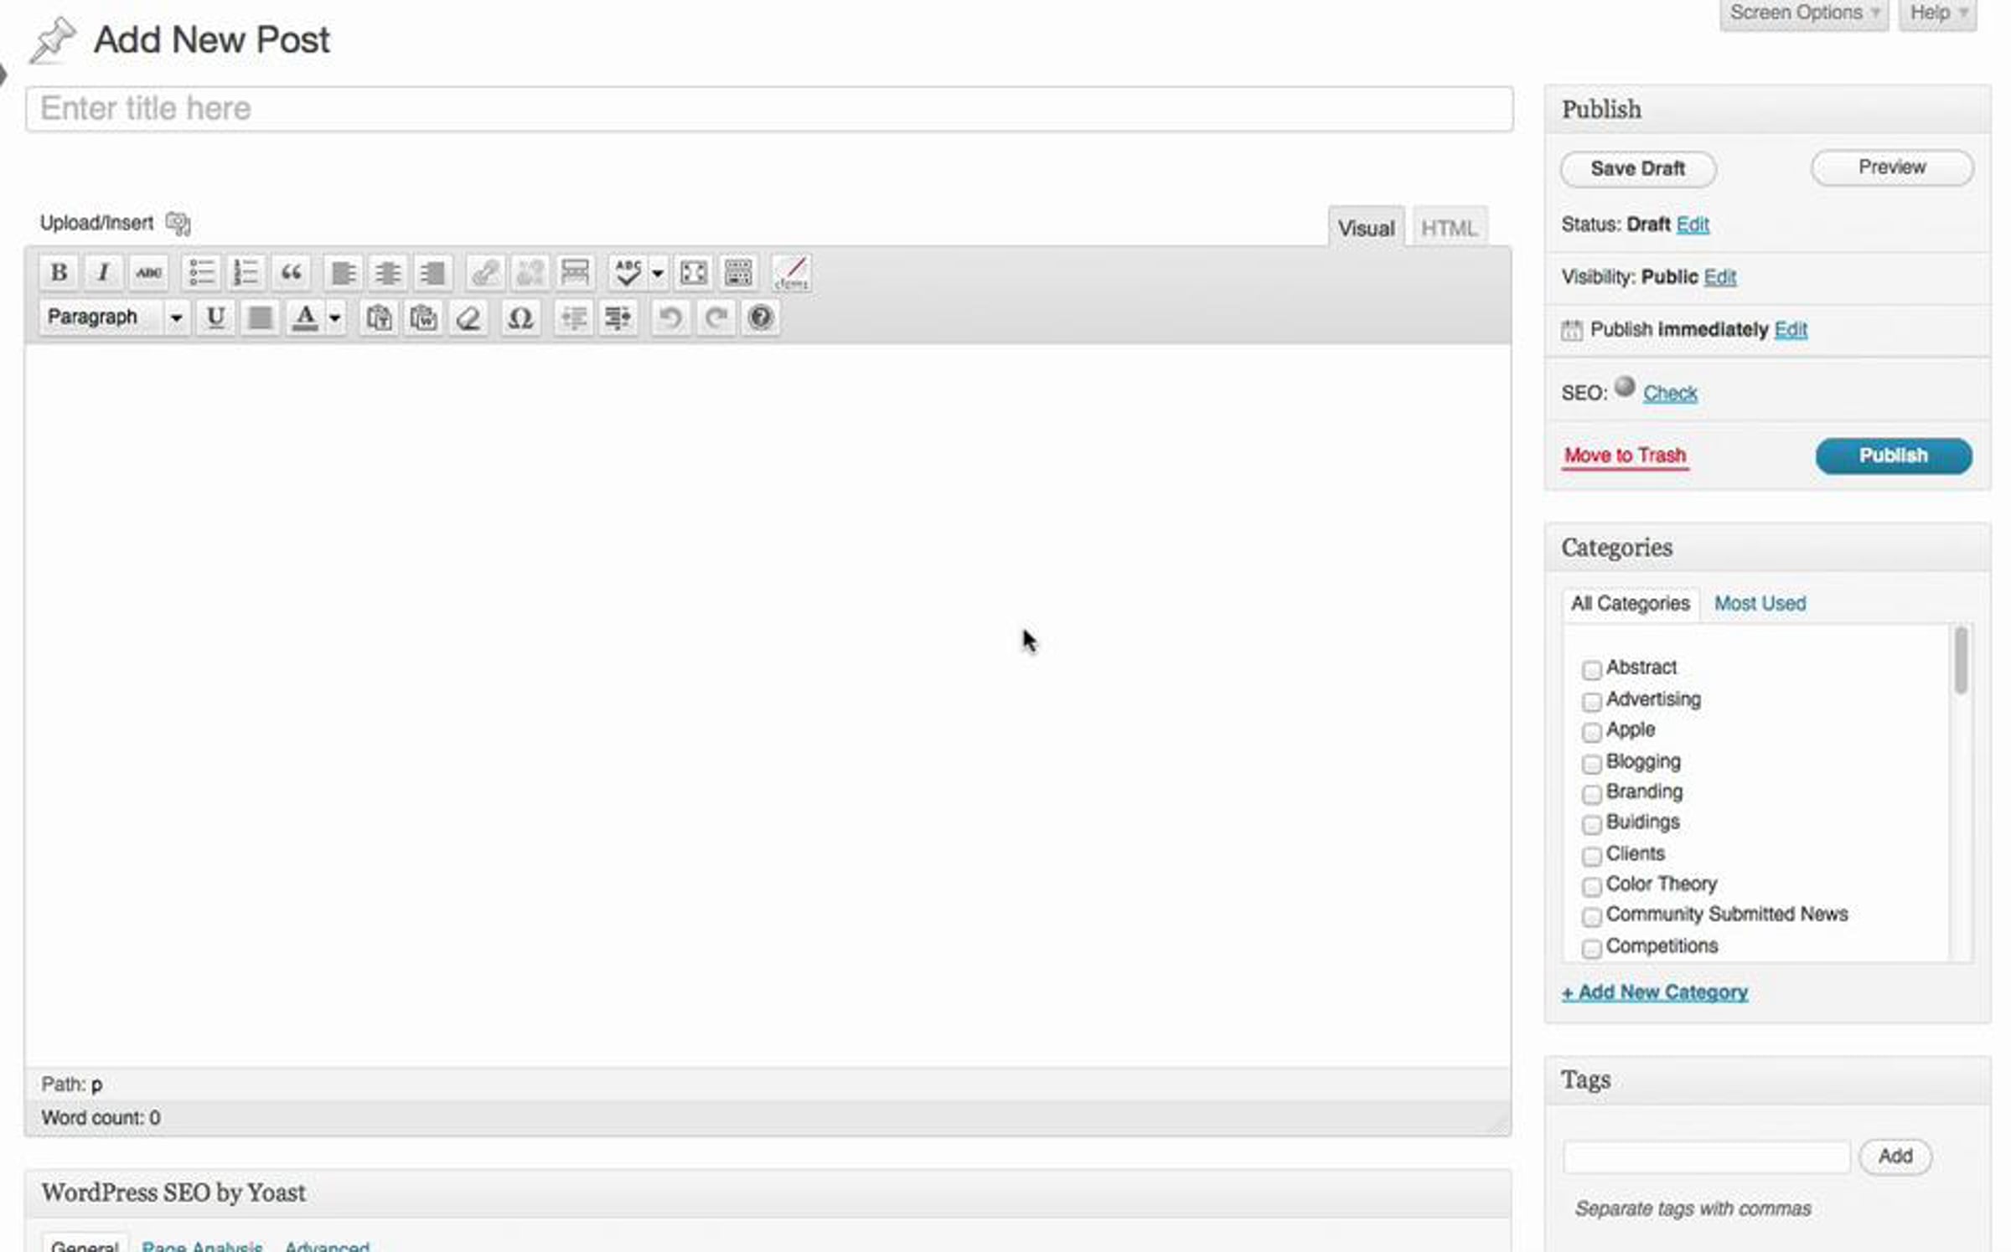The image size is (2011, 1252).
Task: Expand the text color picker arrow
Action: pos(334,318)
